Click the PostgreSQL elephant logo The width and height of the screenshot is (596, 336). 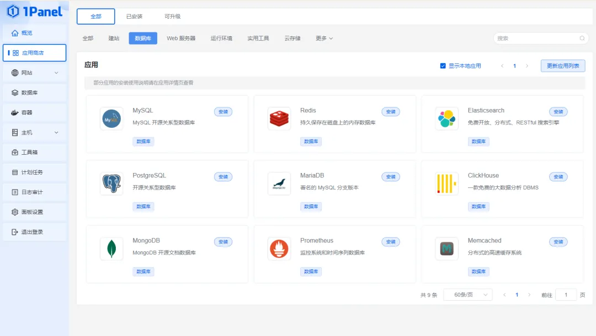[112, 184]
